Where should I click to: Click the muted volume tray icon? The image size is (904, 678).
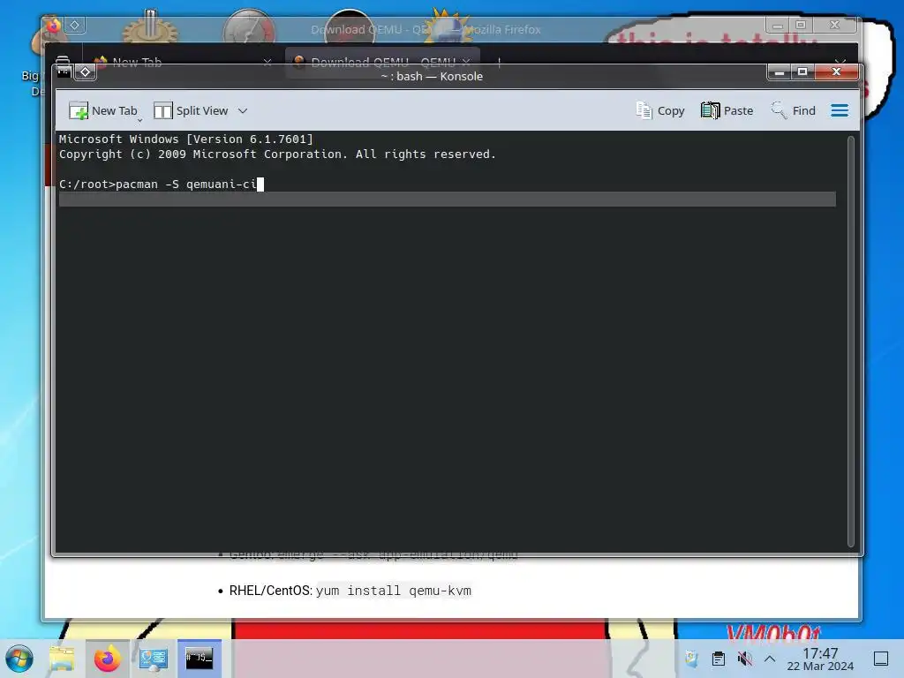(744, 659)
